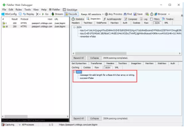The width and height of the screenshot is (187, 130).
Task: Open the View menu
Action: 36,10
